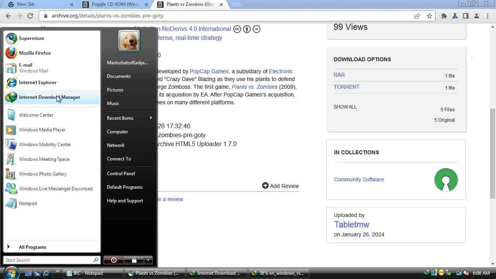Switch to Peggle CD-ROM tab
Screen dimensions: 496x279
(115, 5)
